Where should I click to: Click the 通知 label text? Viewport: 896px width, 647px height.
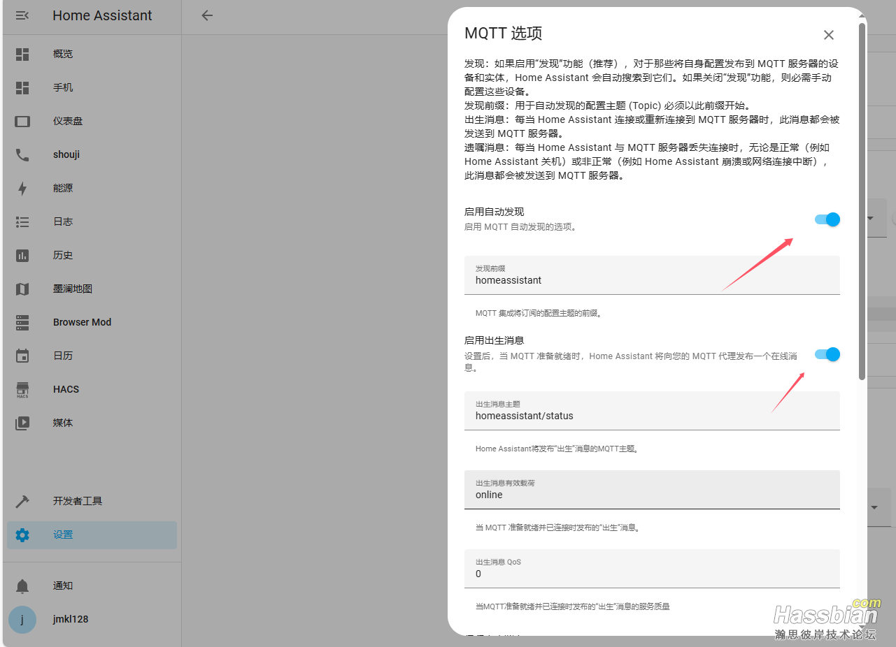point(63,586)
